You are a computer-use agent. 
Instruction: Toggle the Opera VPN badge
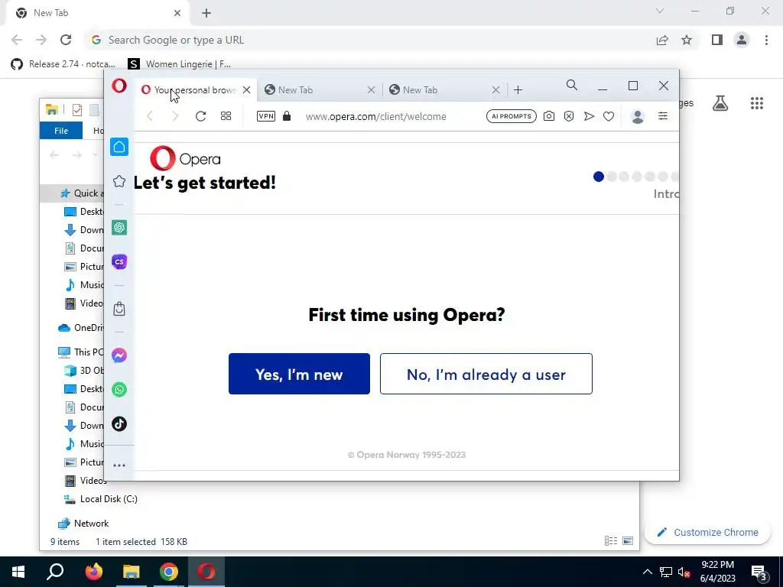coord(265,116)
